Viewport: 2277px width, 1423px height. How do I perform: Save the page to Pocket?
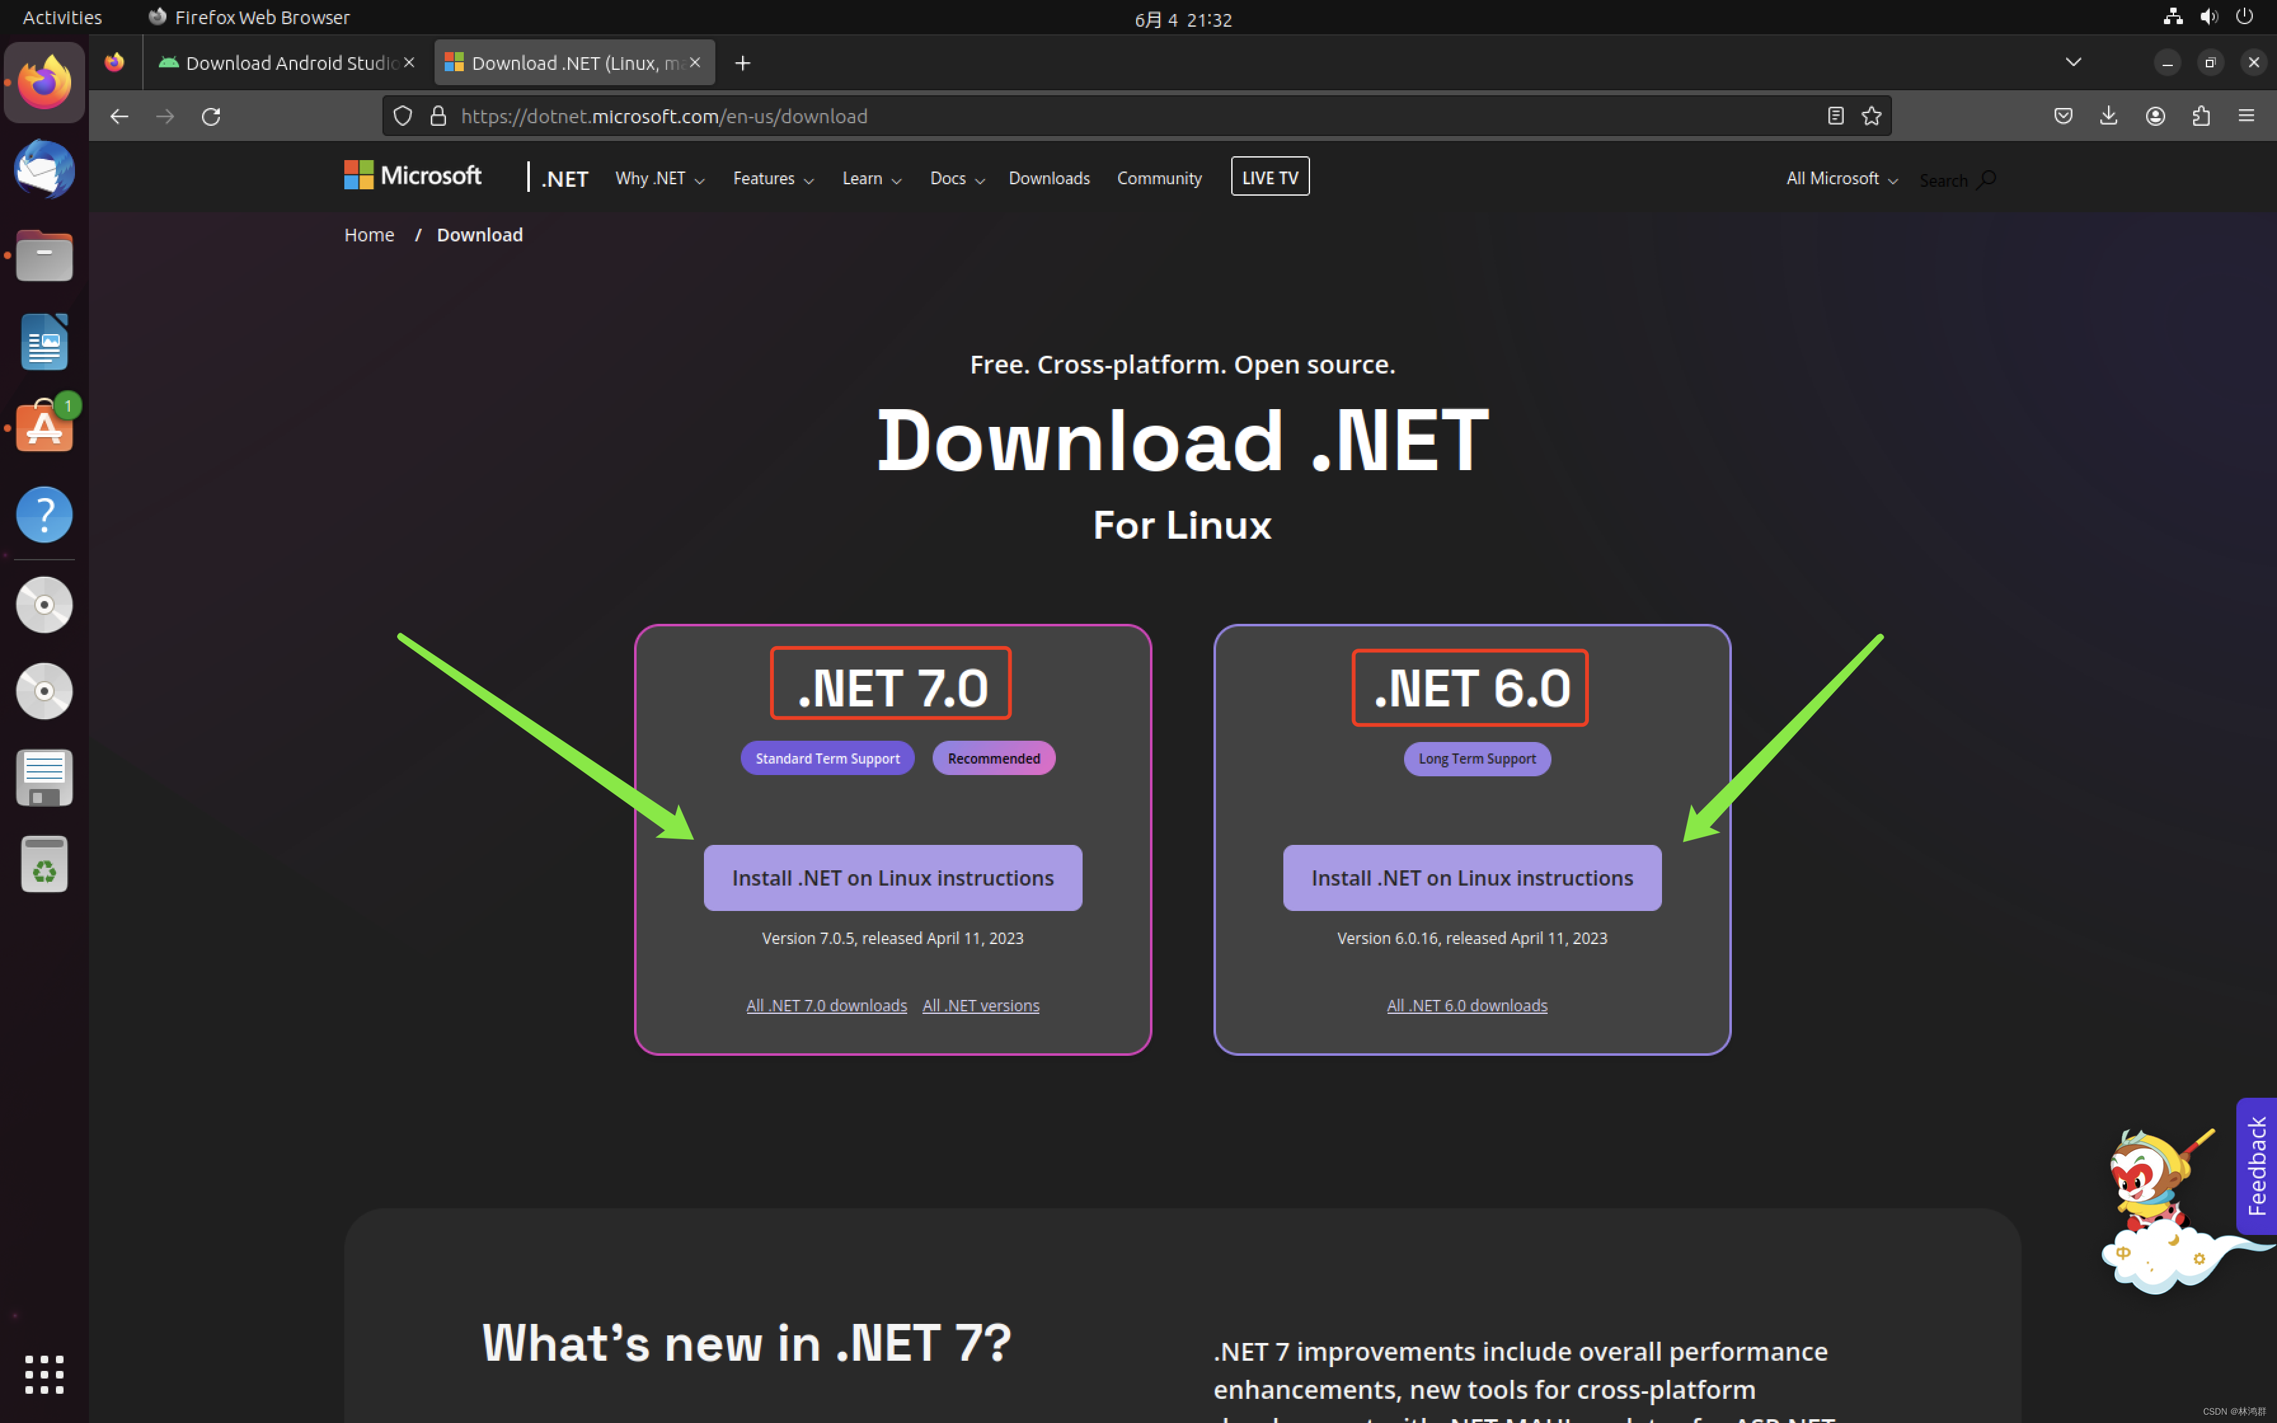2064,116
